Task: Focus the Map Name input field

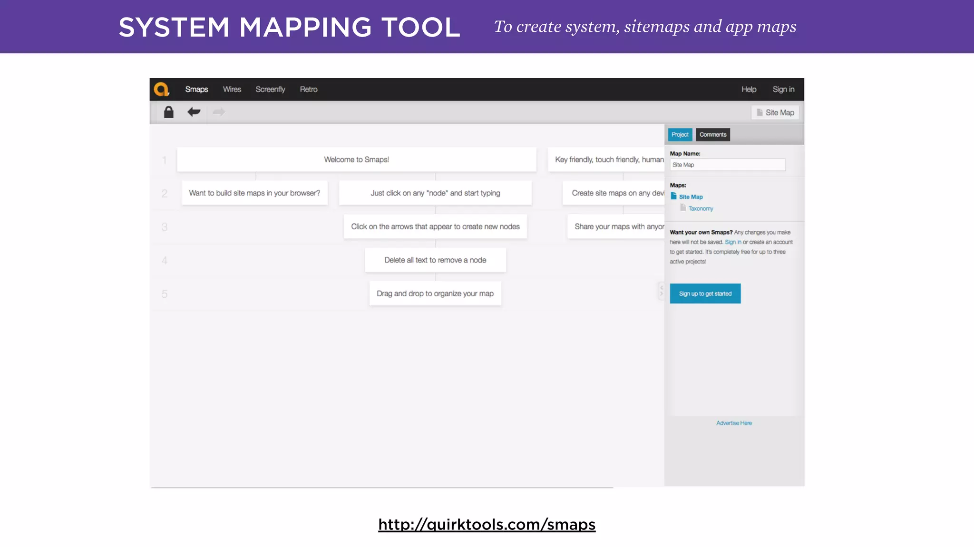Action: click(x=728, y=165)
